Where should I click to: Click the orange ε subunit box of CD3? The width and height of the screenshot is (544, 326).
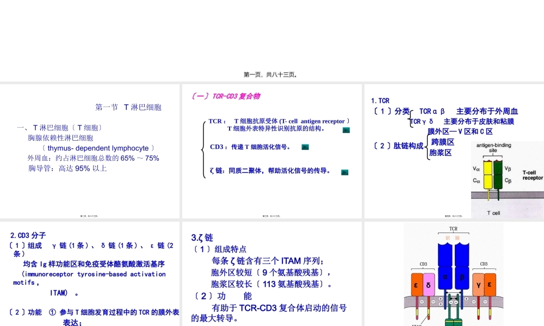pos(416,285)
